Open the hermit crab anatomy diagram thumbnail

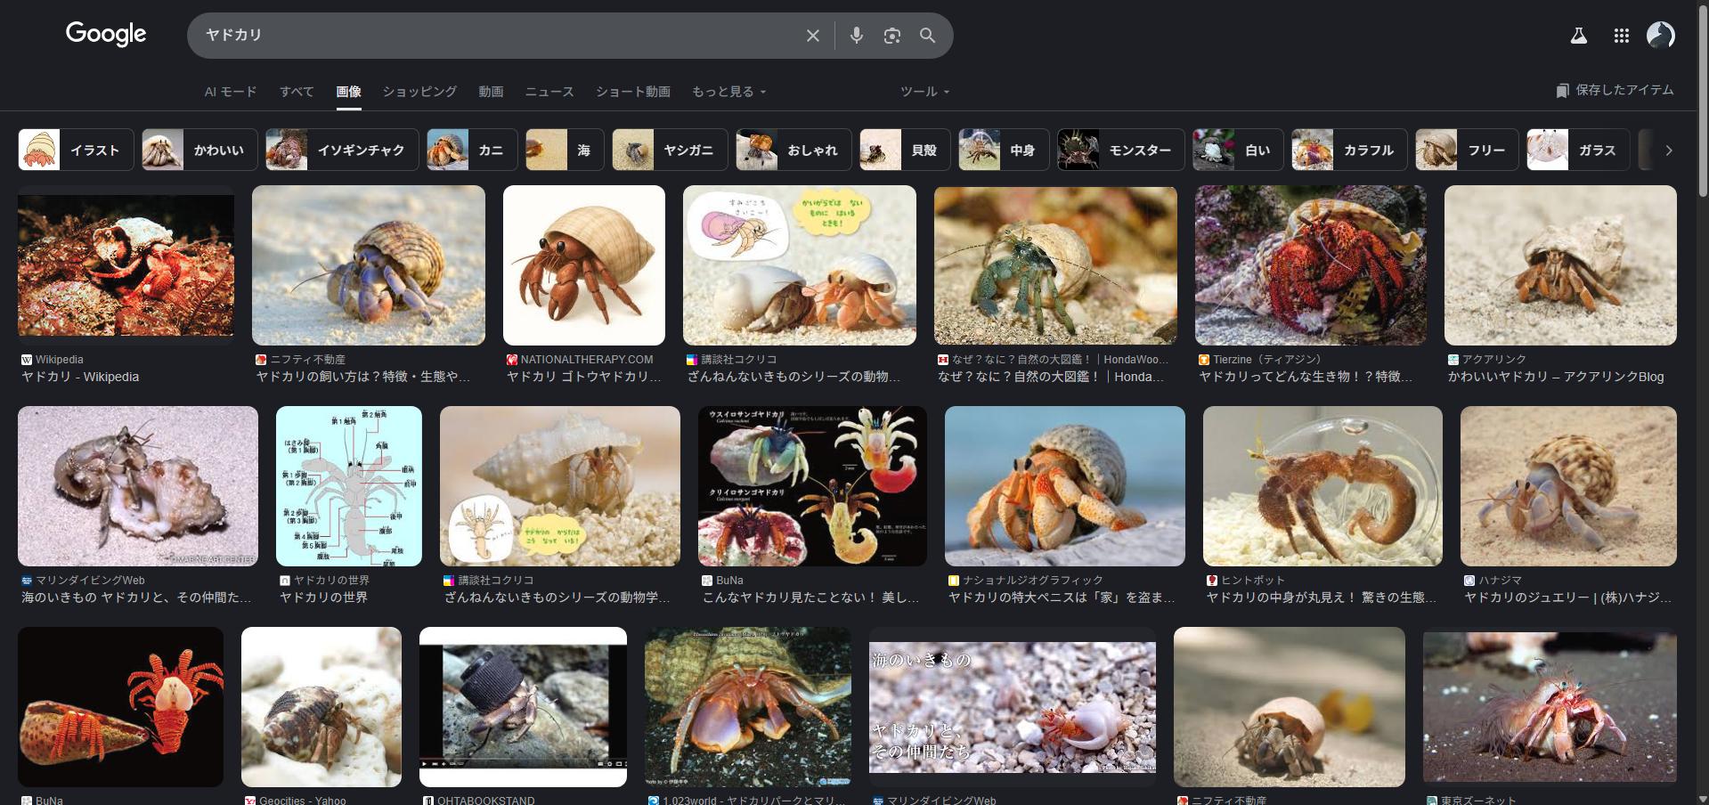349,486
